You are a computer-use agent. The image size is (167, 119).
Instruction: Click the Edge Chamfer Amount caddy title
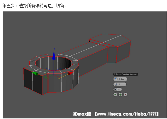[126, 74]
